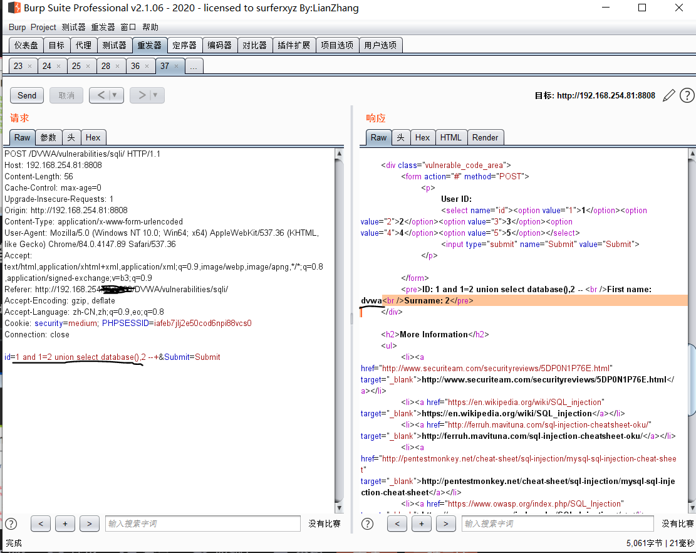Click the request panel search help icon
Image resolution: width=696 pixels, height=553 pixels.
click(11, 524)
